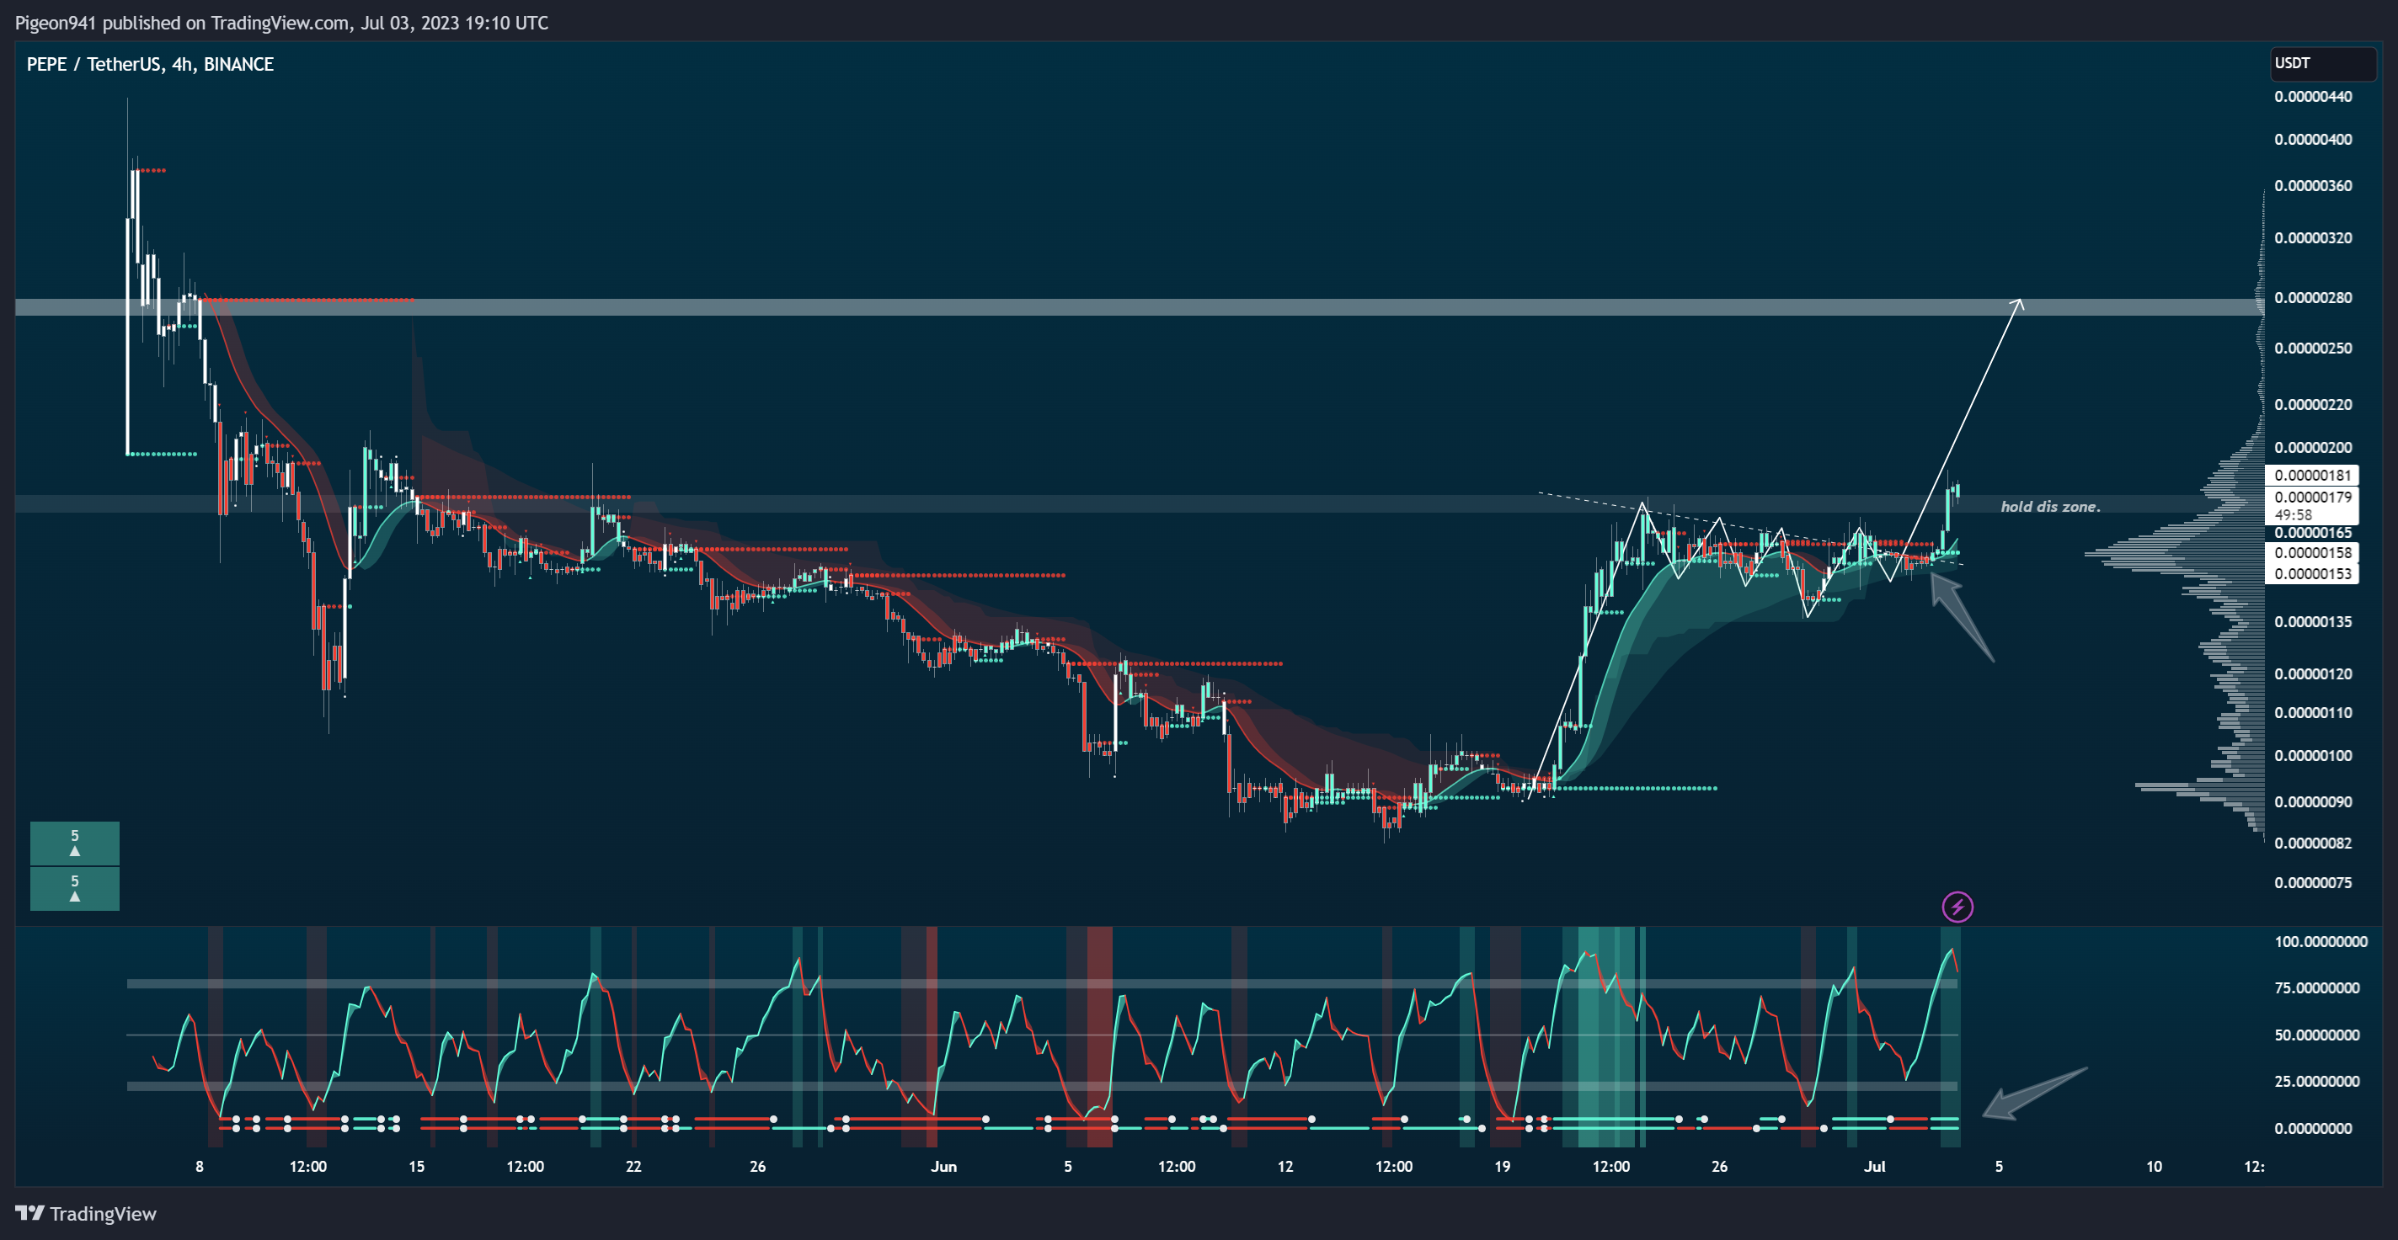Click the TradingView logo in the footer

pyautogui.click(x=86, y=1213)
